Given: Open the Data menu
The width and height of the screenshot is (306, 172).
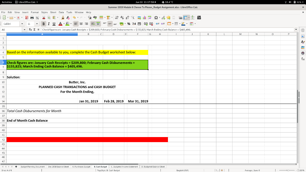Looking at the screenshot, I should click(61, 12).
